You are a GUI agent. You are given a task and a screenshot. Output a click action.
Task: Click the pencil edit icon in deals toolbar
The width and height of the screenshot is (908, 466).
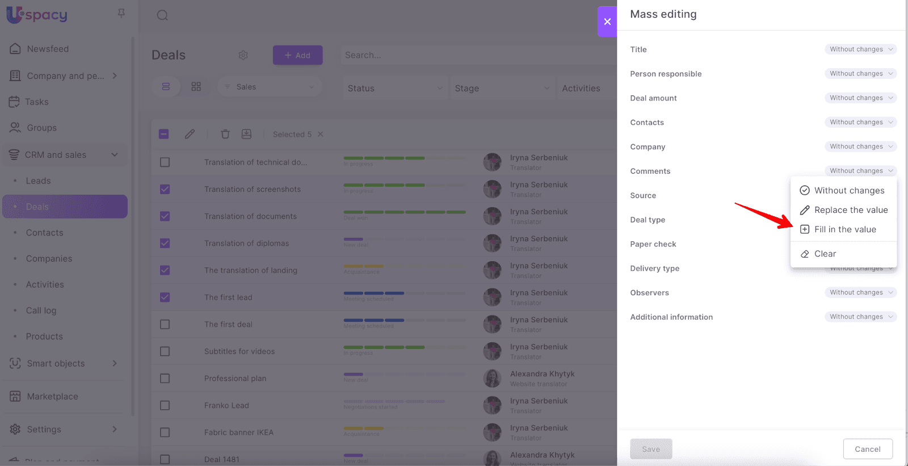[x=190, y=134]
